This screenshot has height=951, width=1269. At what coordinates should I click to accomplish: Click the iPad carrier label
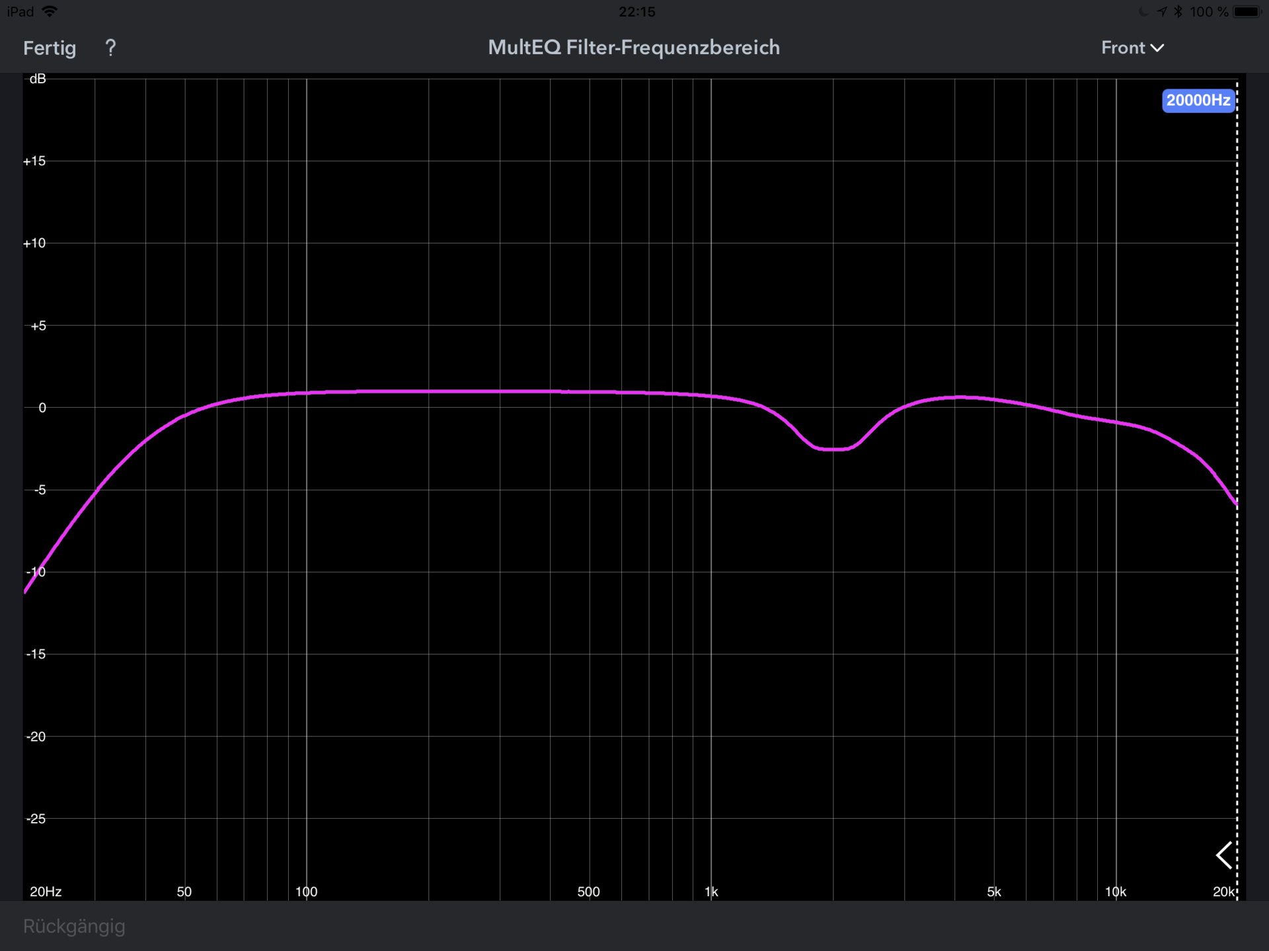pos(20,11)
